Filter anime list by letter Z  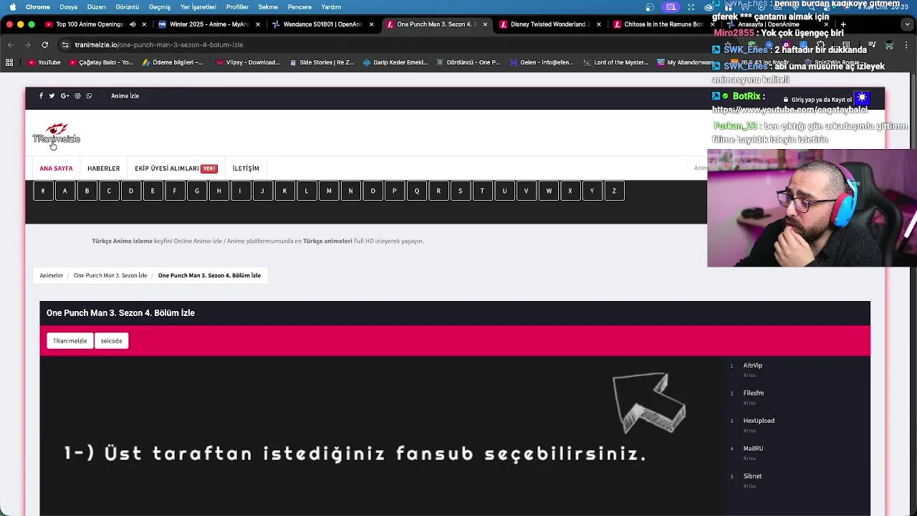click(614, 191)
